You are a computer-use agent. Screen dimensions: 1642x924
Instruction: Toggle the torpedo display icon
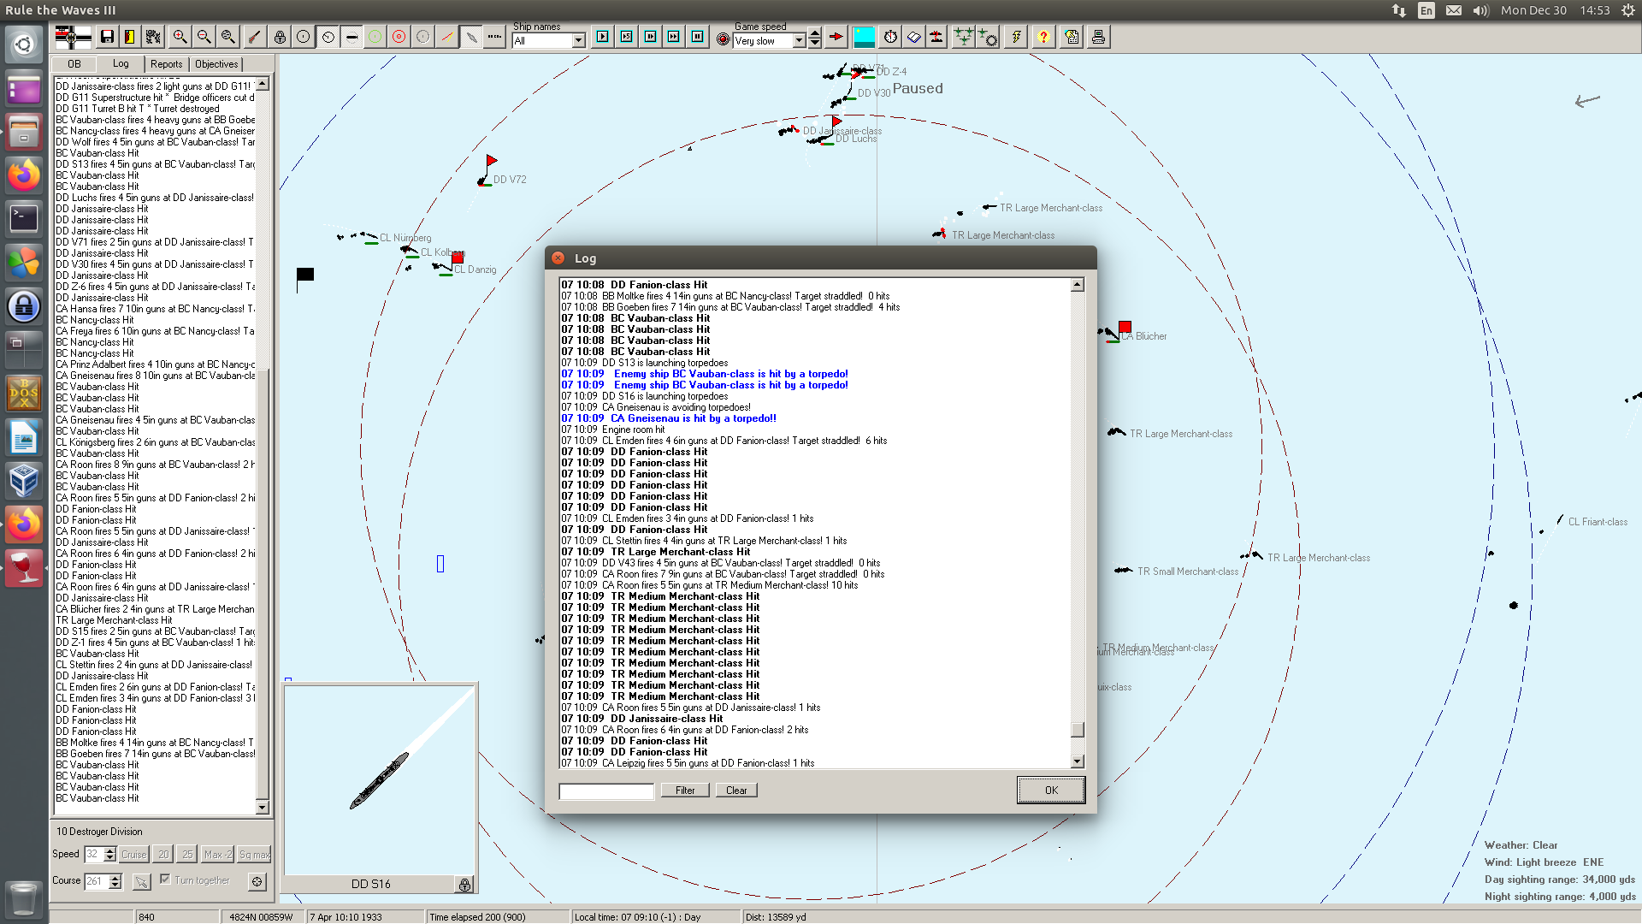(x=351, y=37)
